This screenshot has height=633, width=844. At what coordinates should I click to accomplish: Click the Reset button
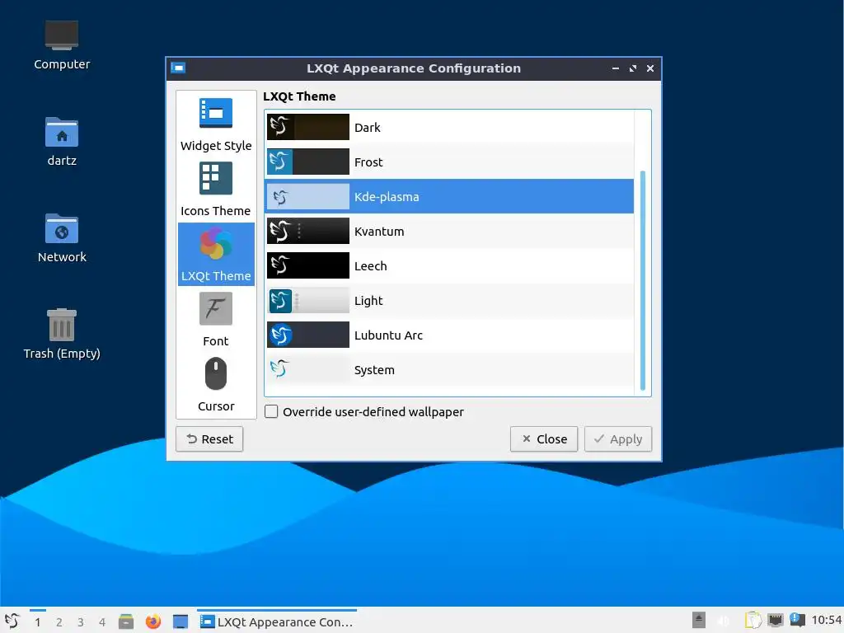pyautogui.click(x=209, y=439)
